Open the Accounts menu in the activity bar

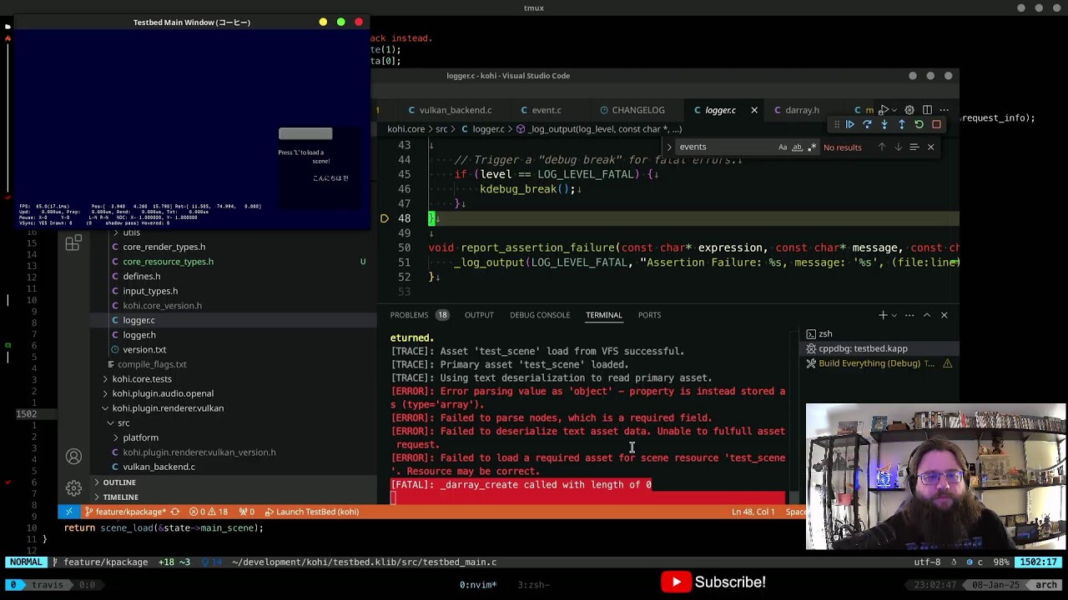(x=73, y=456)
